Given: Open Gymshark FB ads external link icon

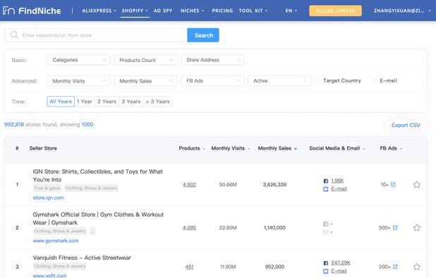Looking at the screenshot, I should pos(395,228).
